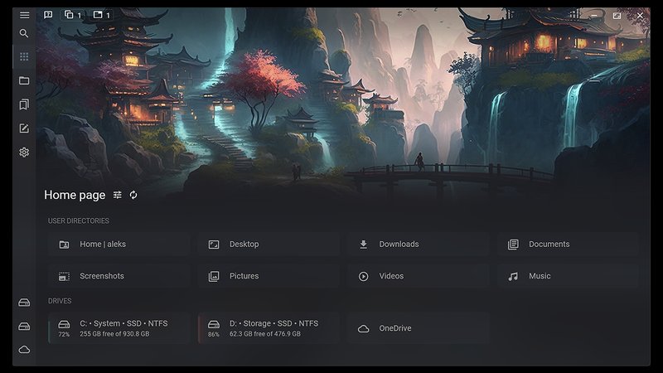Open the Navigator folder icon in sidebar
The image size is (663, 373).
(x=24, y=81)
